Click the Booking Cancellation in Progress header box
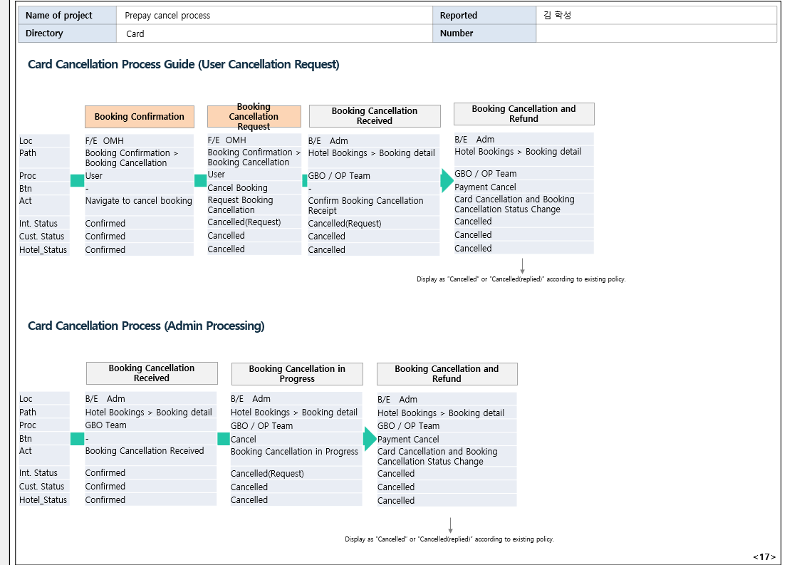Viewport: 787px width, 565px height. tap(297, 374)
